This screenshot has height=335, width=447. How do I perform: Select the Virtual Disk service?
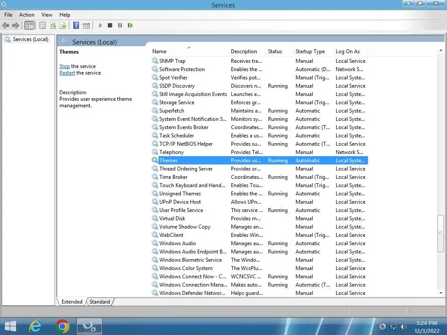coord(259,219)
